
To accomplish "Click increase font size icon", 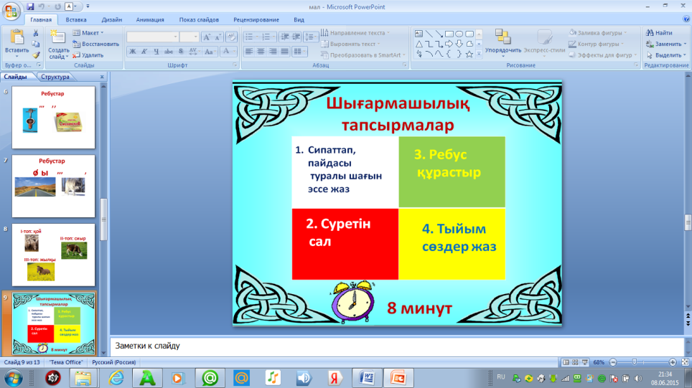I will coord(207,37).
